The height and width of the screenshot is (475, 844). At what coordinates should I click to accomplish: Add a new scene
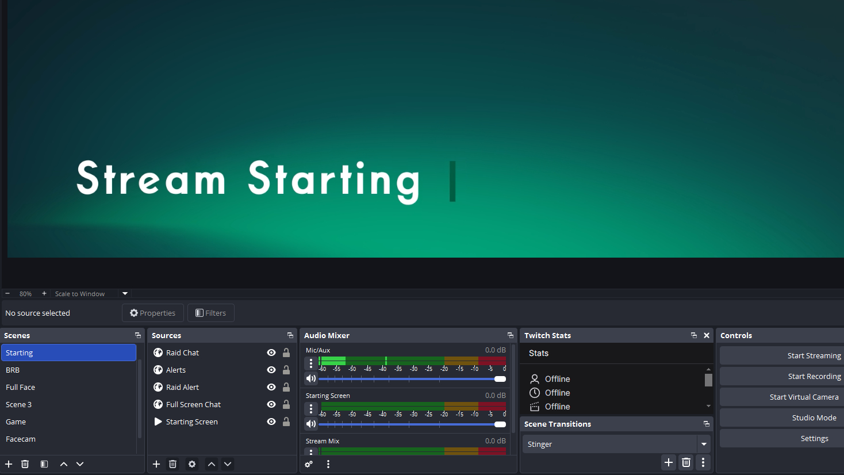[x=8, y=464]
